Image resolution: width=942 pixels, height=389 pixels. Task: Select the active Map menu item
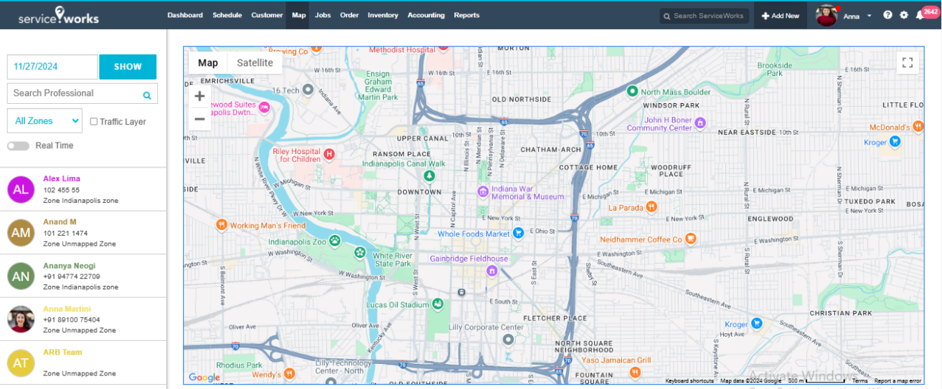pyautogui.click(x=298, y=15)
